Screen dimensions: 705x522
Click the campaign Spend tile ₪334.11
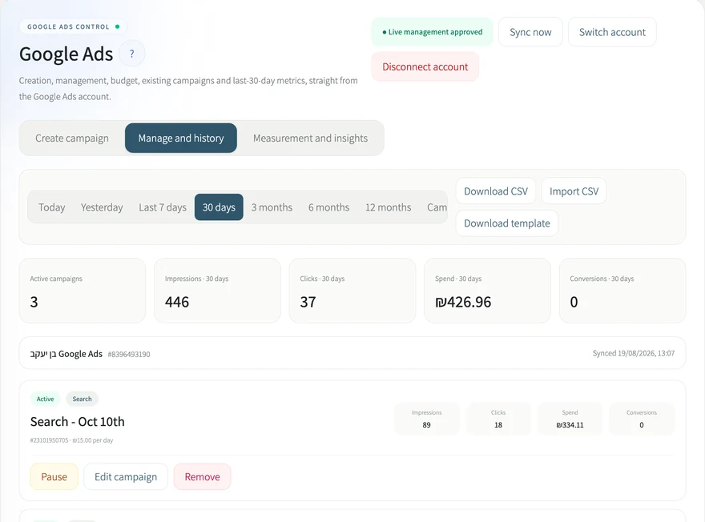(x=570, y=420)
